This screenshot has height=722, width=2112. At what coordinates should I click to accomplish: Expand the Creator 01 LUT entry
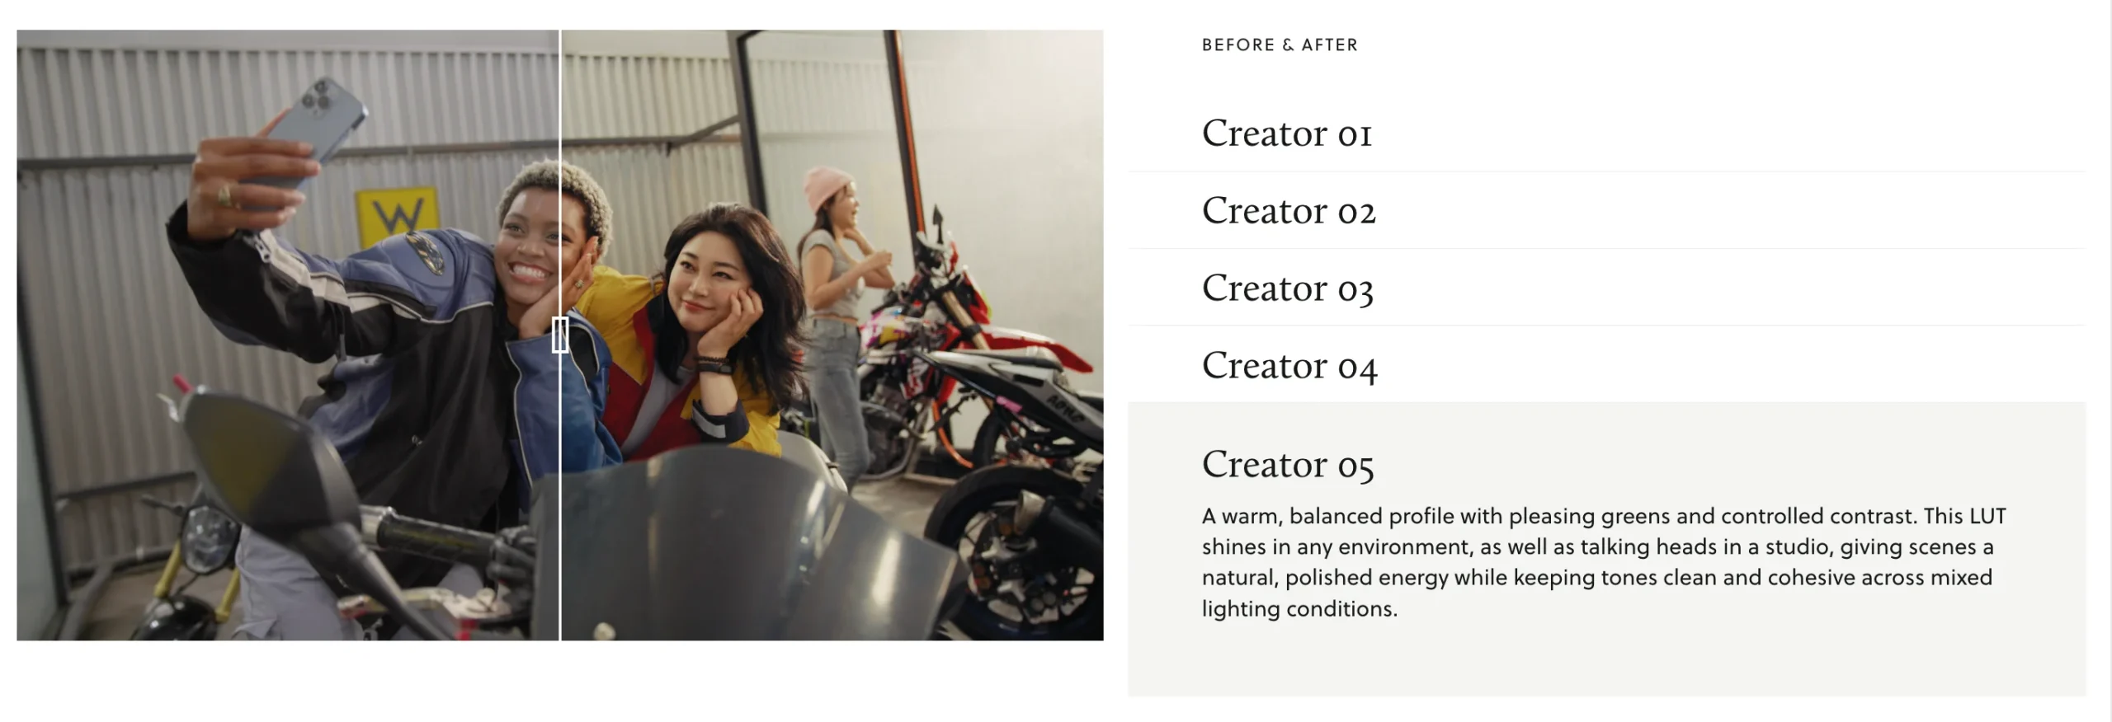(1605, 134)
